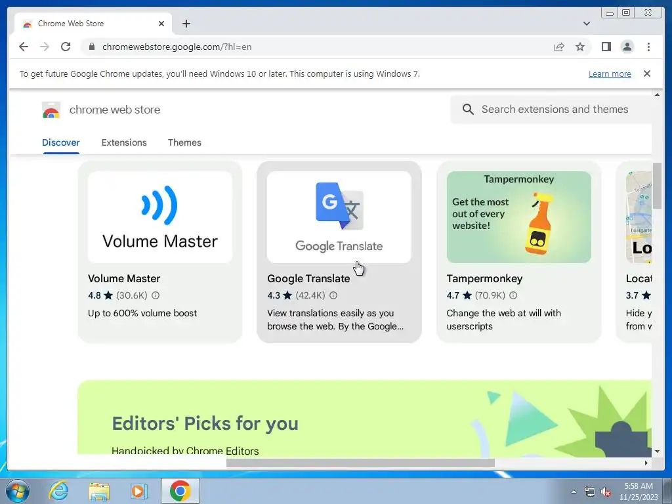Click the page vertical scrollbar thumb
The height and width of the screenshot is (504, 672).
pos(657,186)
